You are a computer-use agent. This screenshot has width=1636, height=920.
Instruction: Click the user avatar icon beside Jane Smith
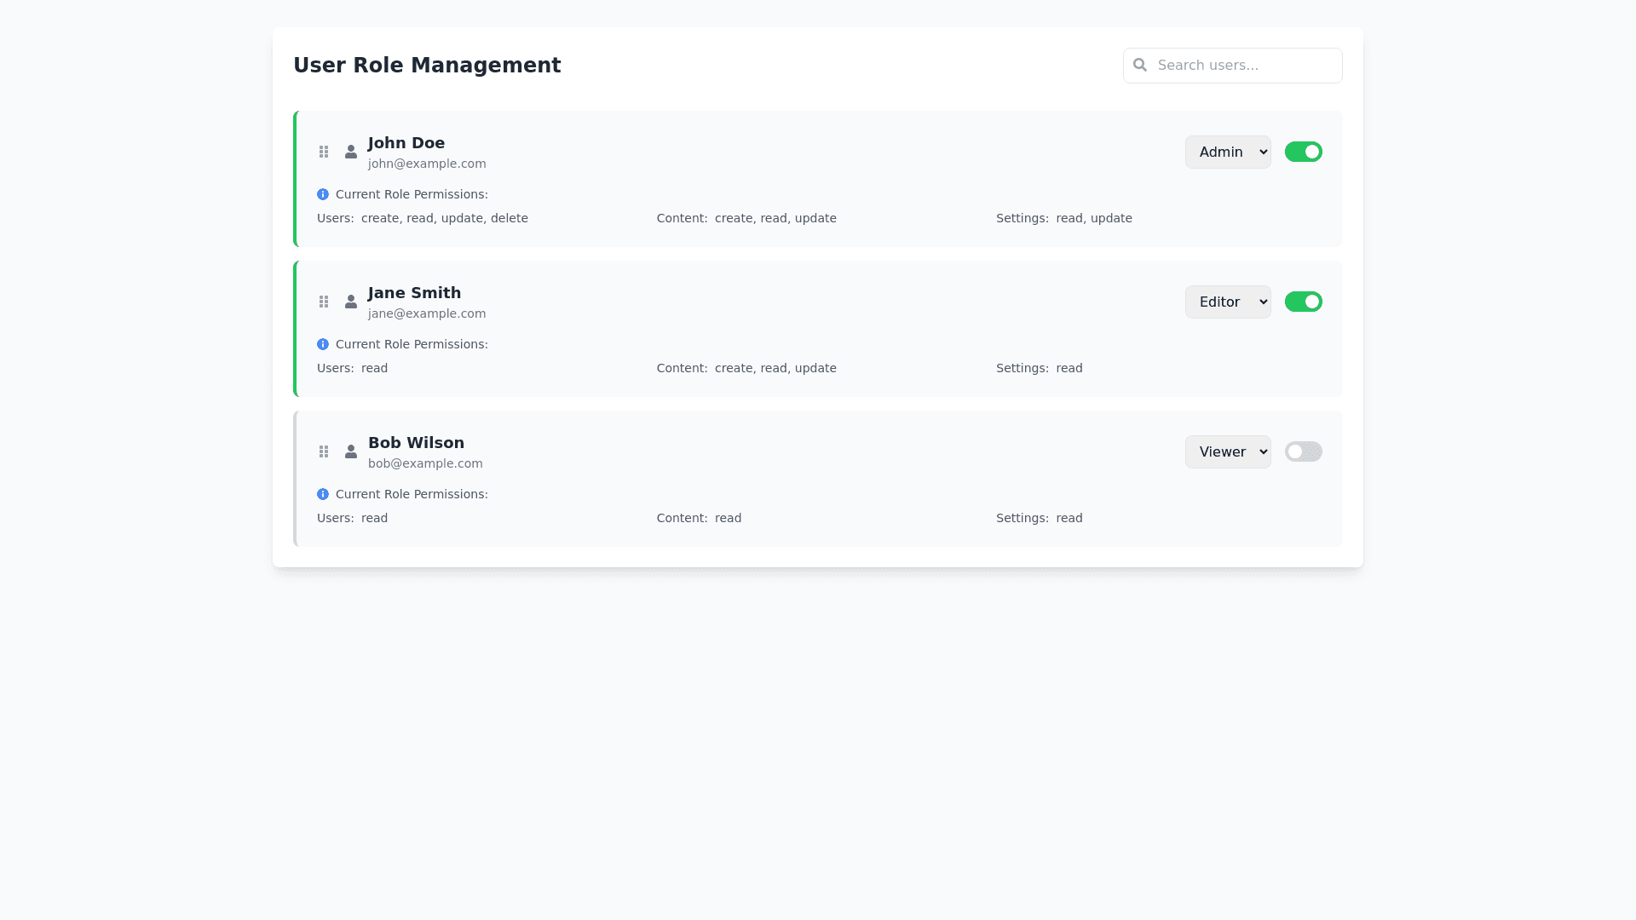pyautogui.click(x=351, y=302)
